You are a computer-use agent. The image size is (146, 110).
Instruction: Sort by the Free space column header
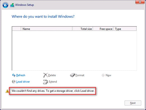pos(103,29)
